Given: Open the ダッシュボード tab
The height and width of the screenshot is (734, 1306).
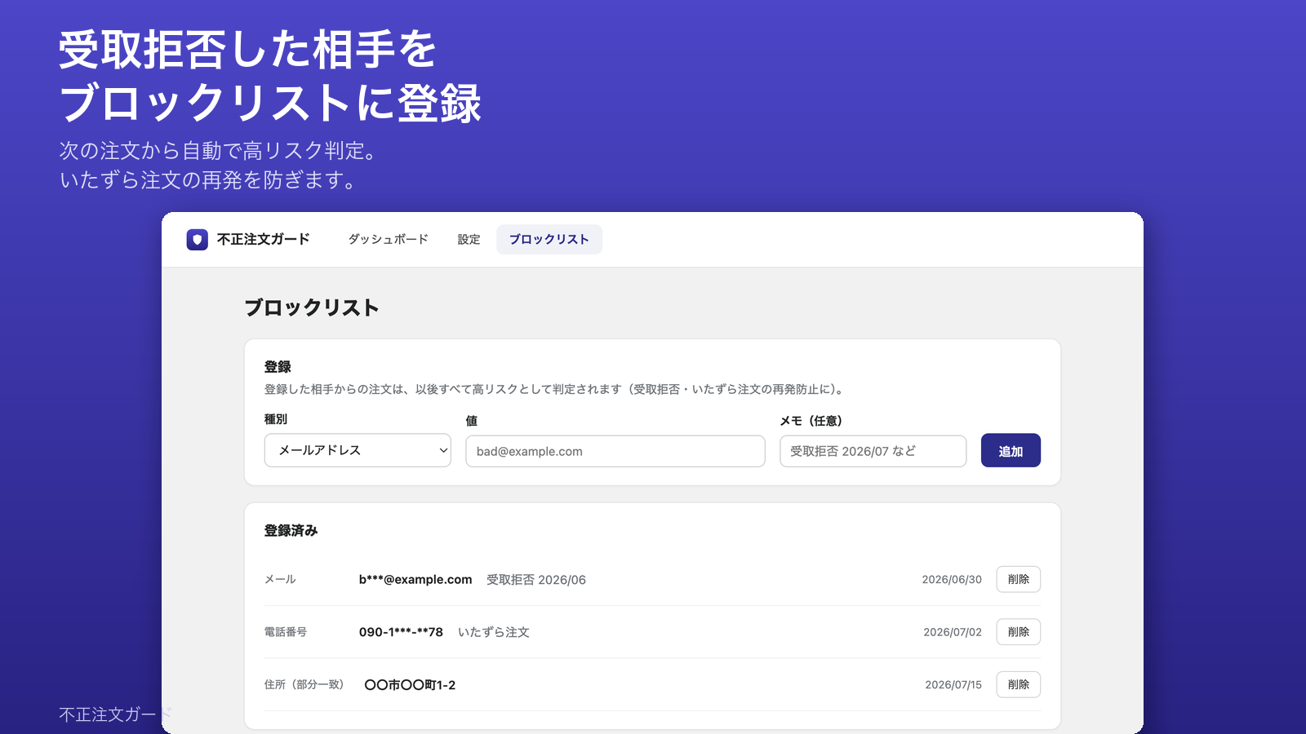Looking at the screenshot, I should click(x=388, y=239).
